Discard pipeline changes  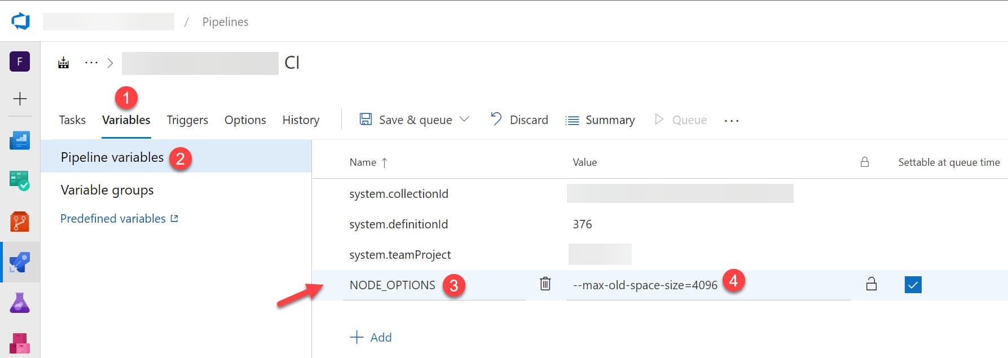[519, 120]
